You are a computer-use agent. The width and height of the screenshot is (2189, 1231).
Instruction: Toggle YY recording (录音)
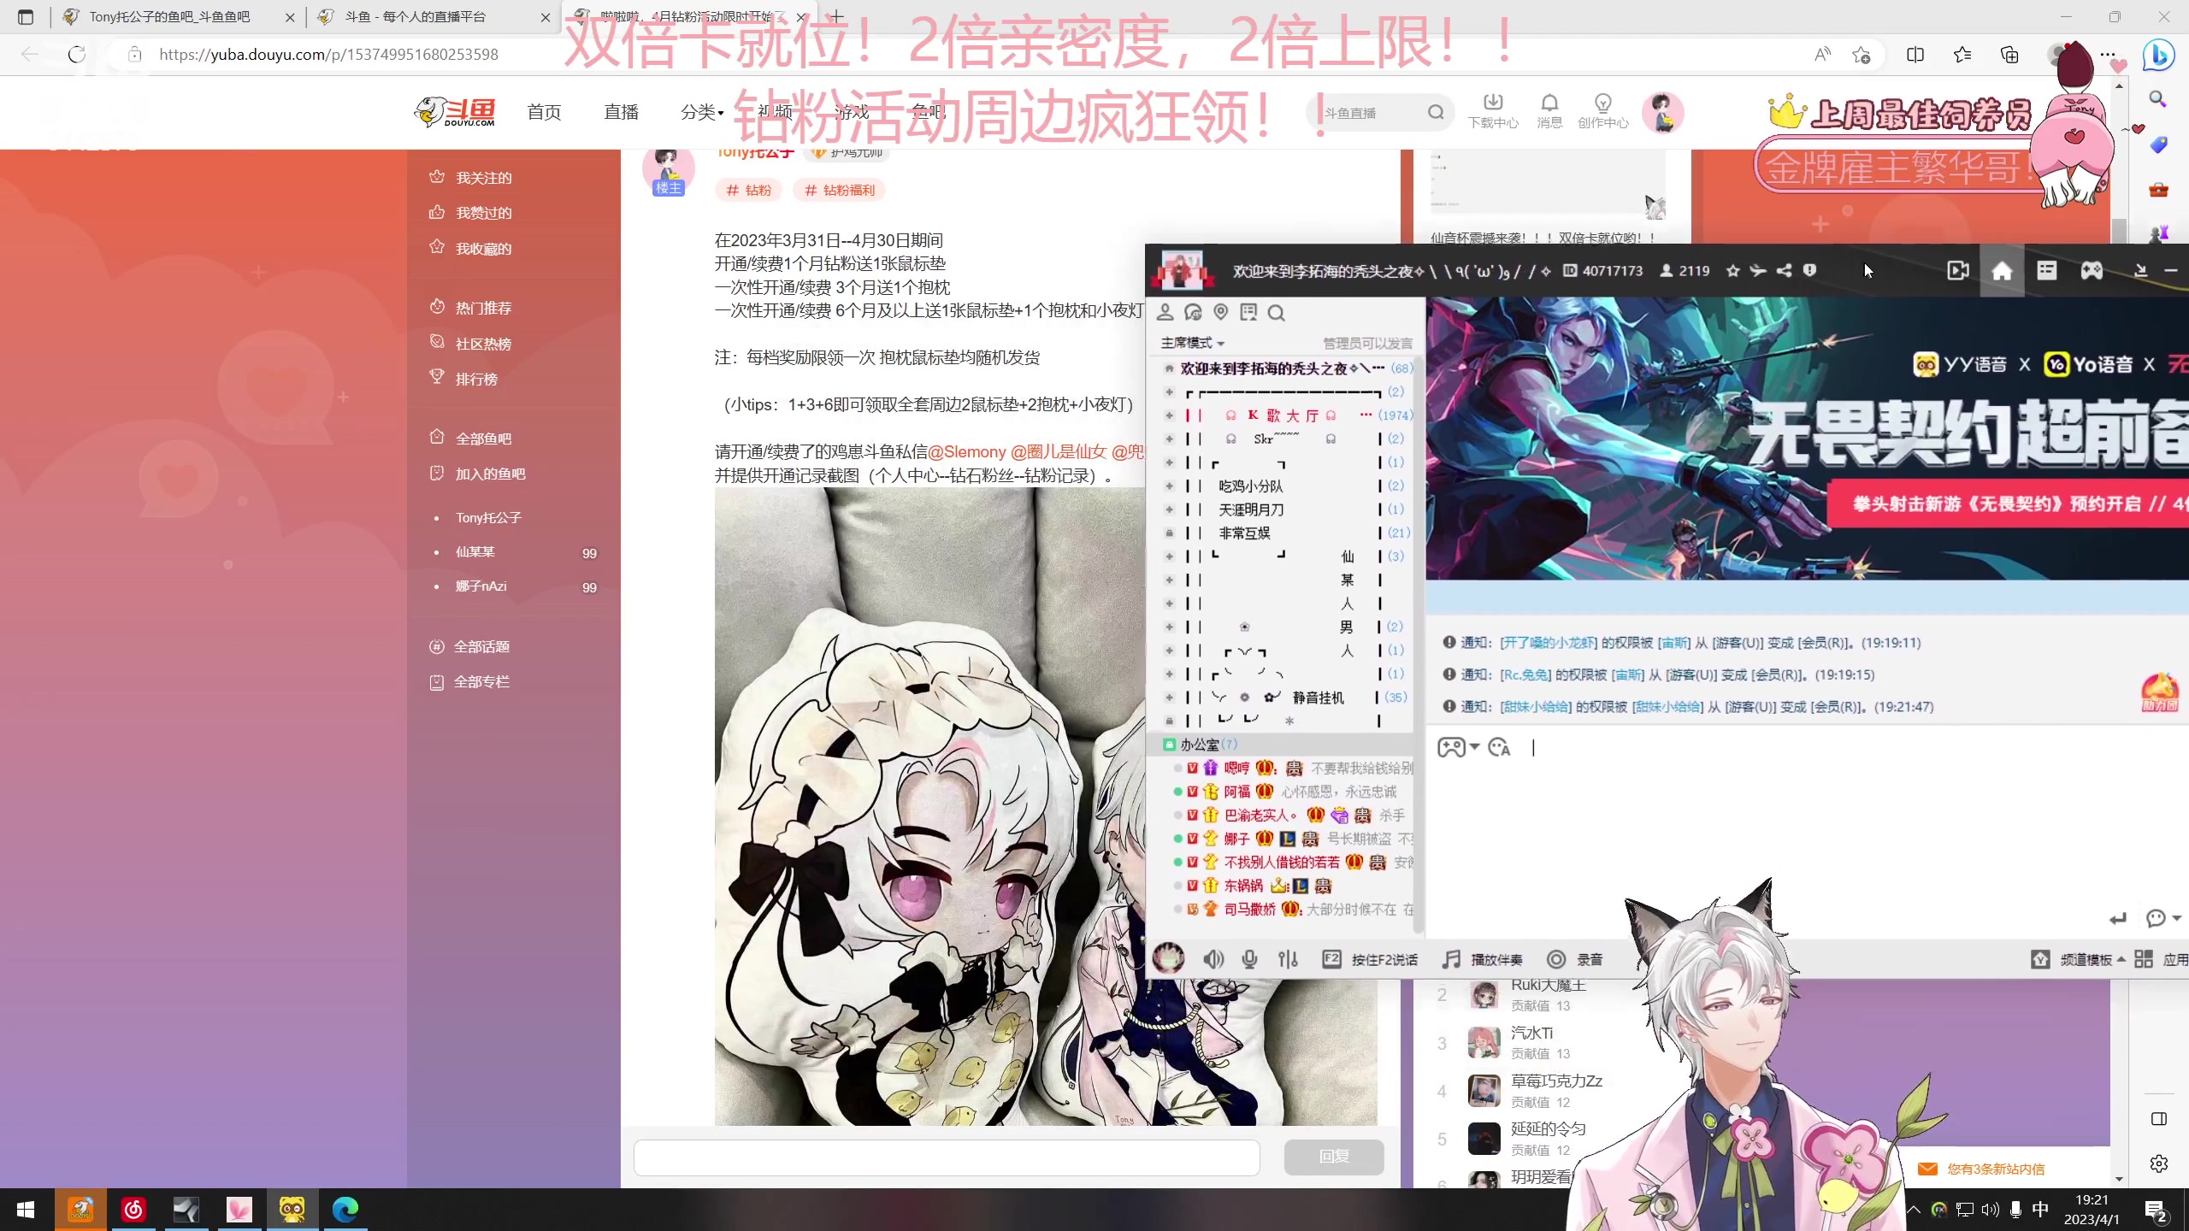(1575, 959)
